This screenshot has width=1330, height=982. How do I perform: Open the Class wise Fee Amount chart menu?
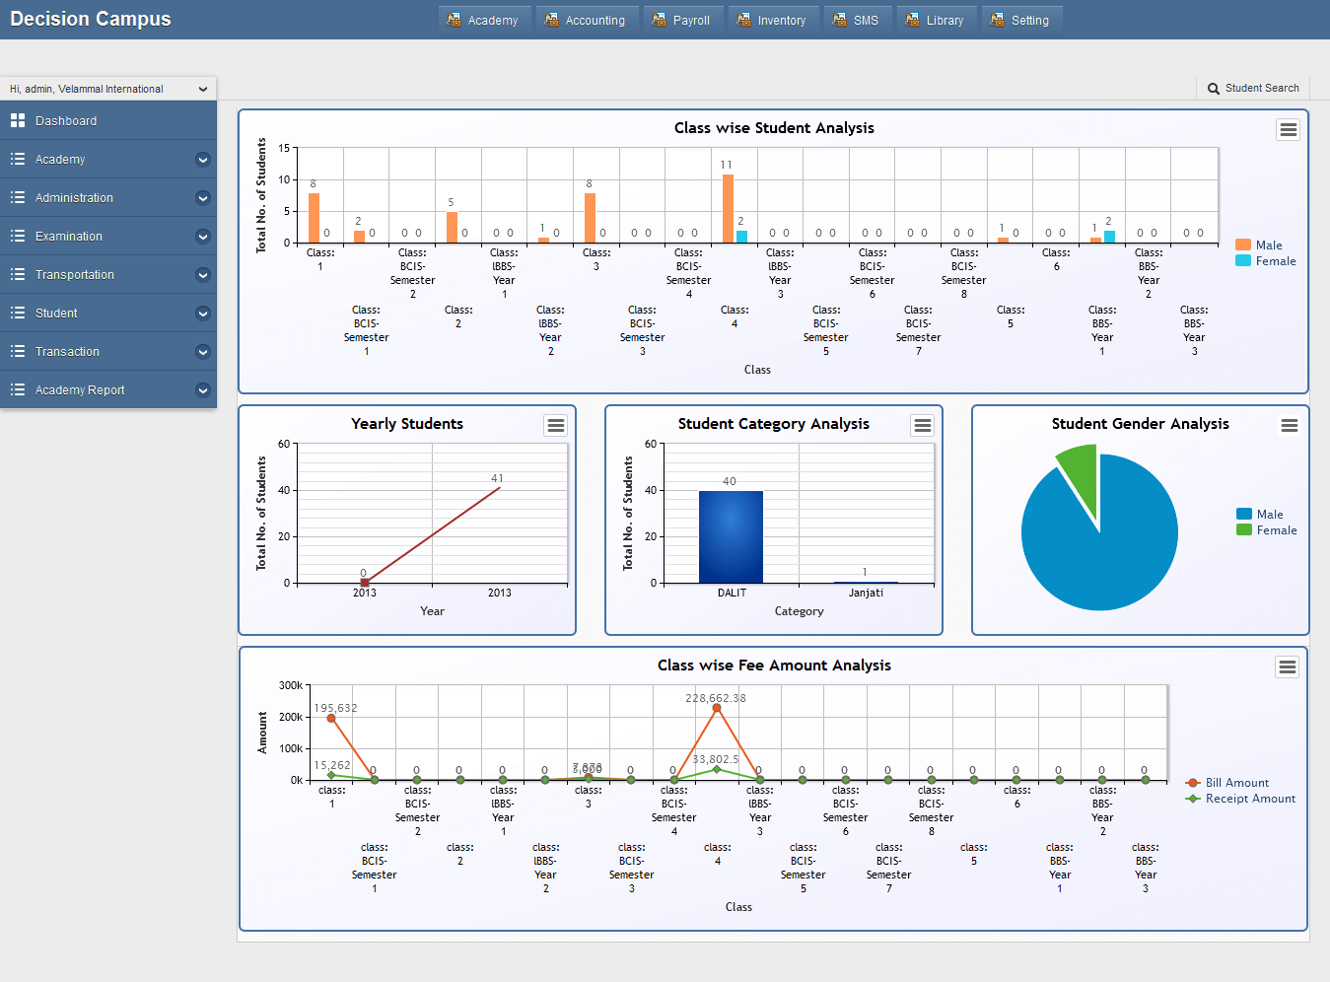point(1287,667)
